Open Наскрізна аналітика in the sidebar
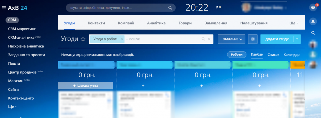 point(26,46)
